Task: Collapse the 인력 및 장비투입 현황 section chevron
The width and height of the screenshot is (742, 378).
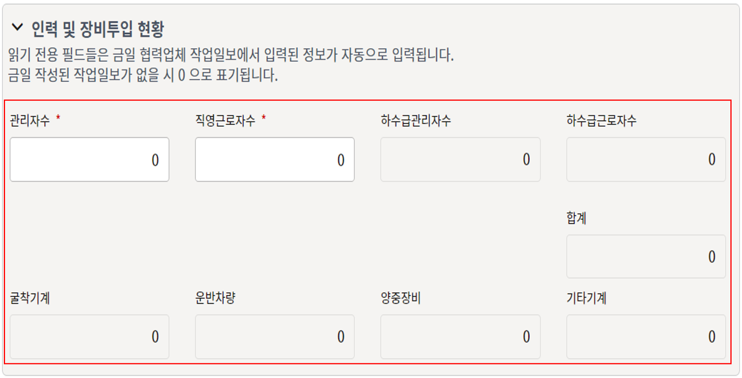Action: pos(17,27)
